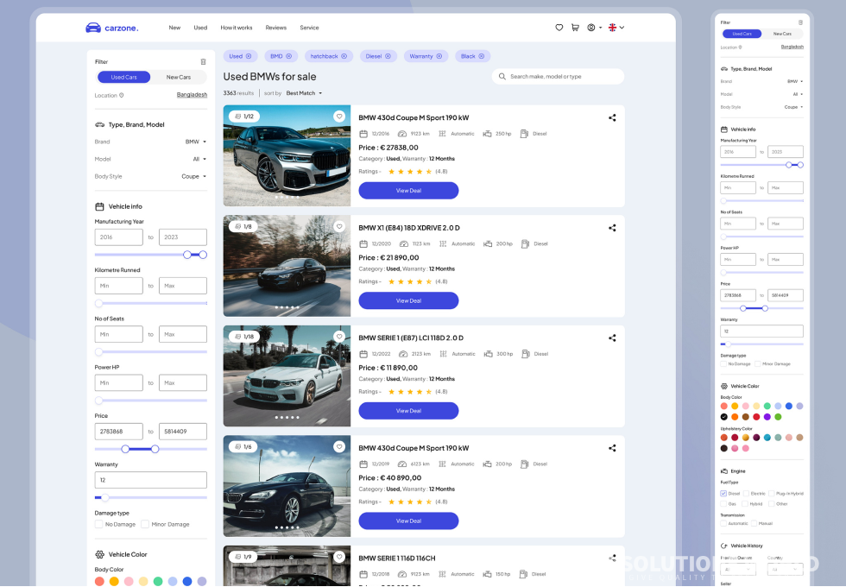Click the Search make, model or type field
Image resolution: width=846 pixels, height=587 pixels.
558,77
